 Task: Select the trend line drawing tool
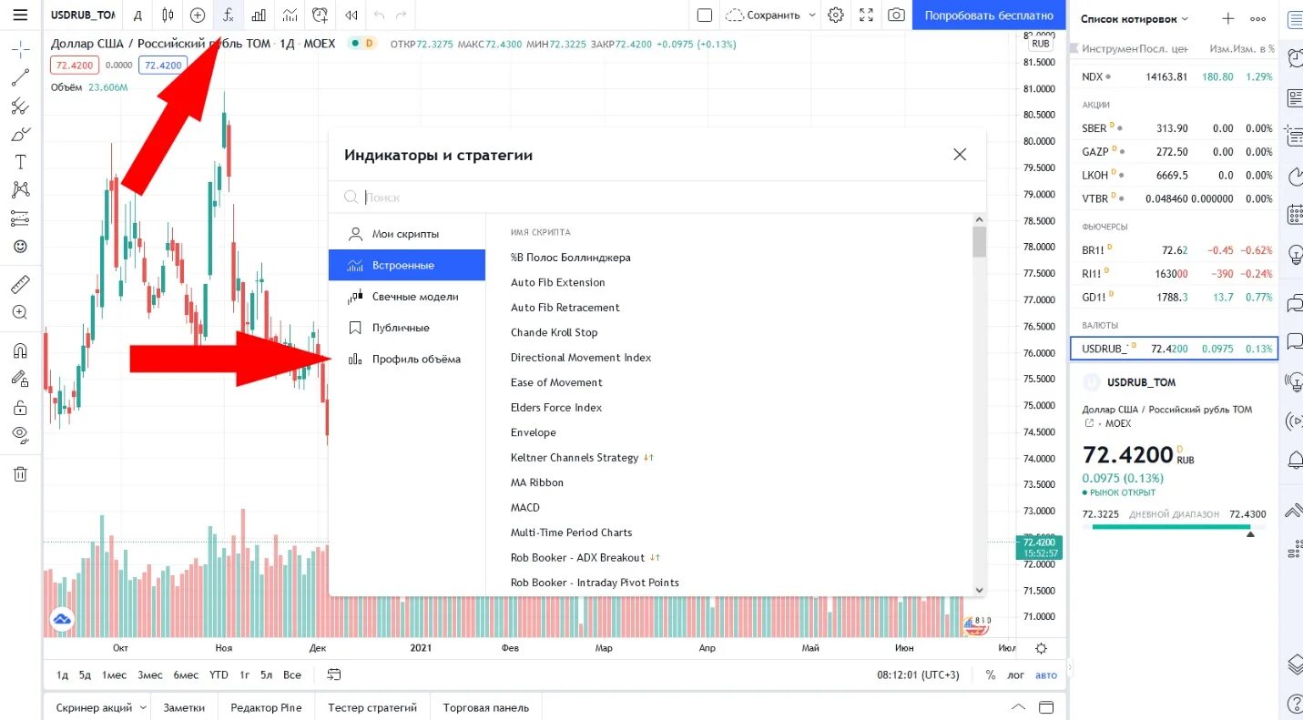point(20,79)
